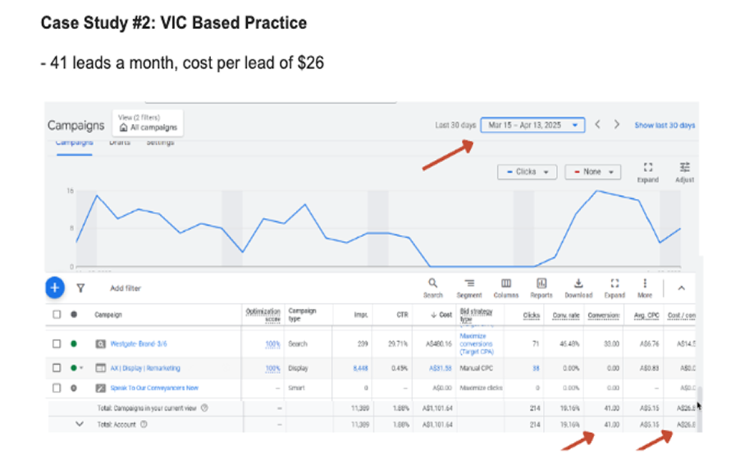Click the Show last 30 days link
Screen dimensions: 731x462
[664, 125]
